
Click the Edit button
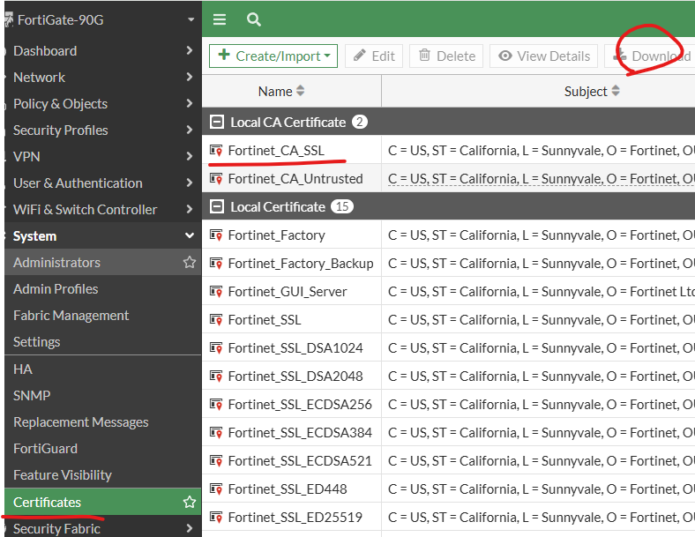coord(374,56)
